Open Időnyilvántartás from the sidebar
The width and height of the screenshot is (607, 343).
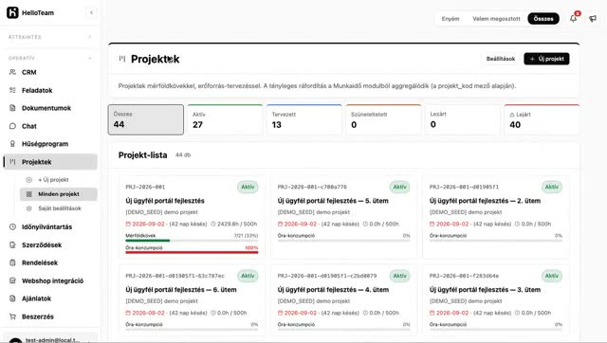(50, 227)
